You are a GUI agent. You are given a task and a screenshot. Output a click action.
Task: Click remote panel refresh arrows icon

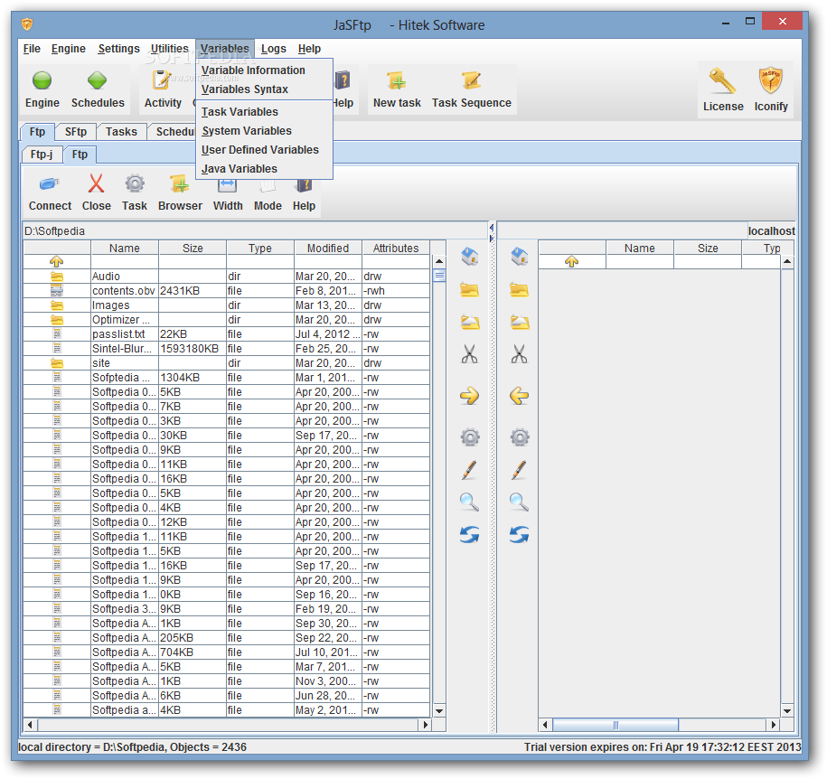pyautogui.click(x=520, y=535)
